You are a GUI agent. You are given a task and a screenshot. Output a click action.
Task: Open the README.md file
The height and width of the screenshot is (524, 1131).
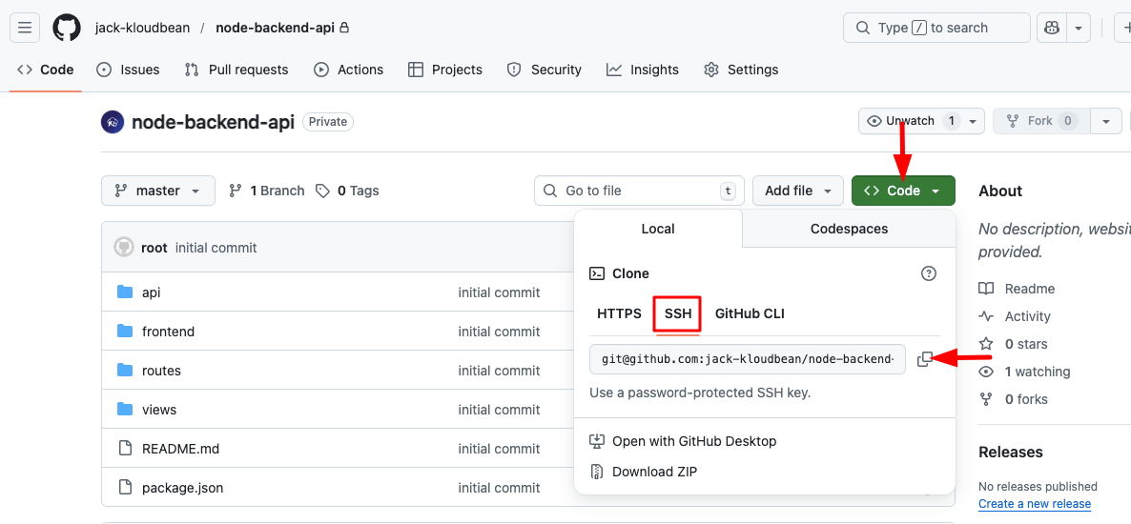tap(180, 449)
